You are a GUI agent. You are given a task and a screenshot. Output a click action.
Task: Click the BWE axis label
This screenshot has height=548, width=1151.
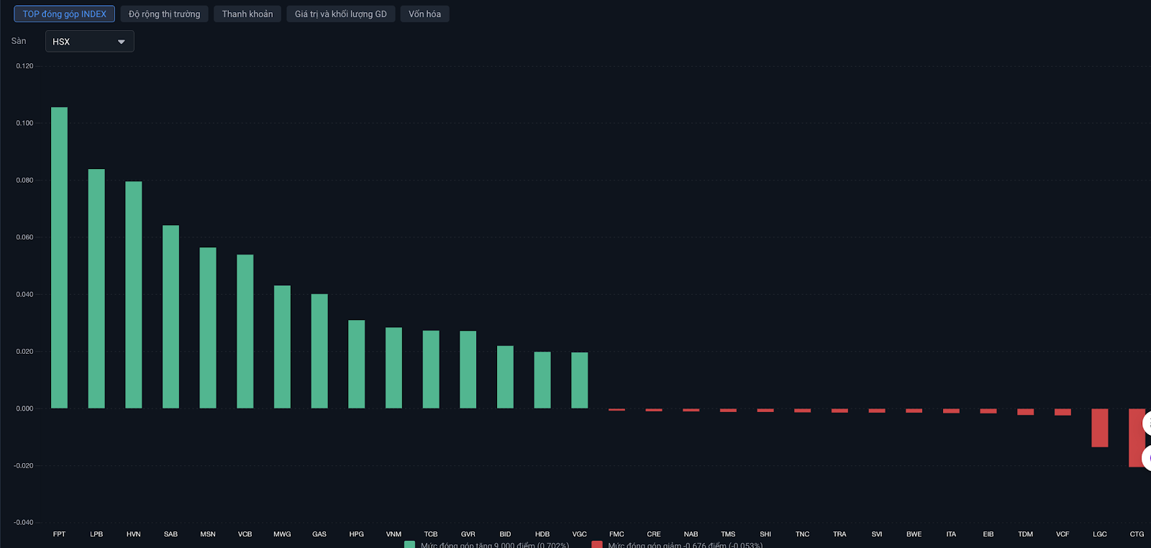tap(914, 534)
